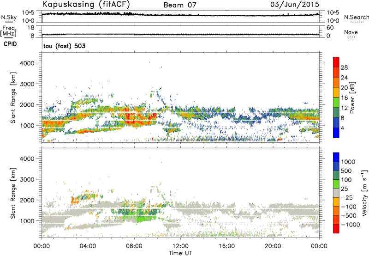
Task: Click the 'CPID' label
Action: pos(10,44)
